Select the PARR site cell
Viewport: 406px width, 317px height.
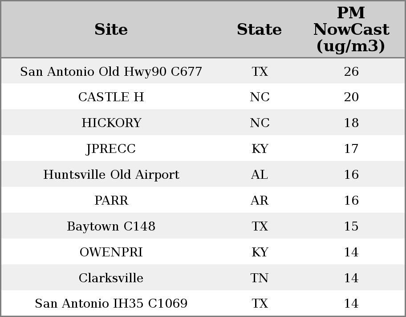(x=111, y=201)
